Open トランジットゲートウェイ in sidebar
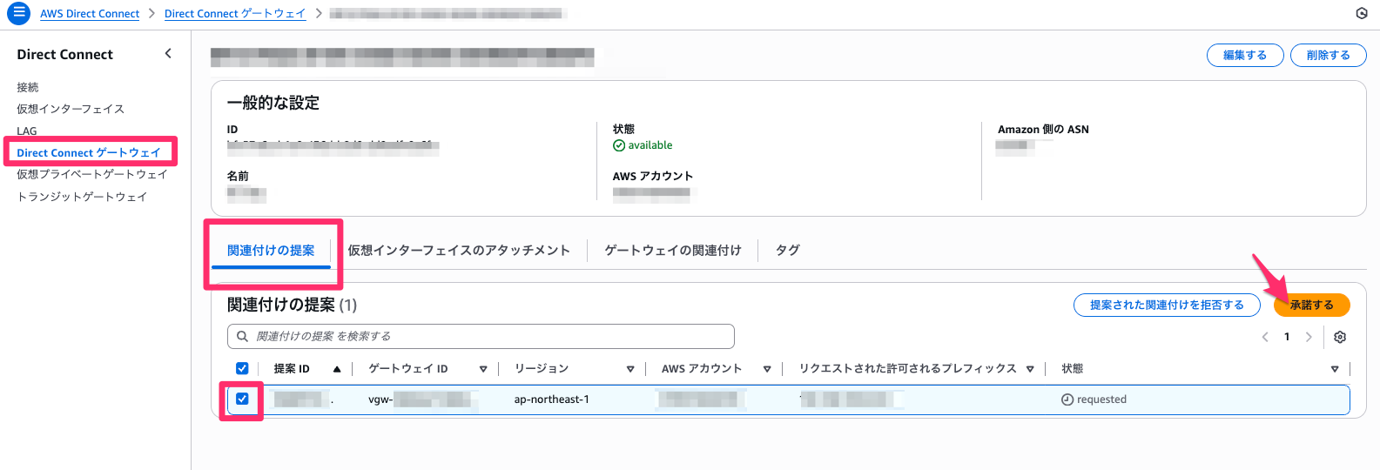Screen dimensions: 1380x470 82,197
